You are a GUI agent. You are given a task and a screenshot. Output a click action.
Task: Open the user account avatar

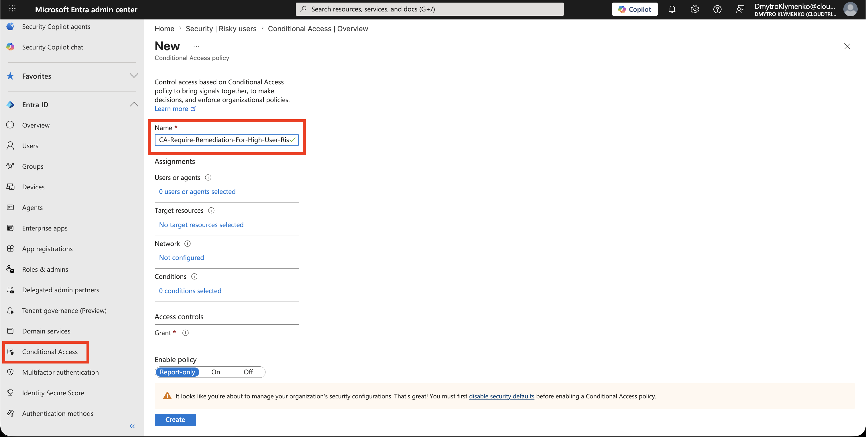(x=850, y=9)
